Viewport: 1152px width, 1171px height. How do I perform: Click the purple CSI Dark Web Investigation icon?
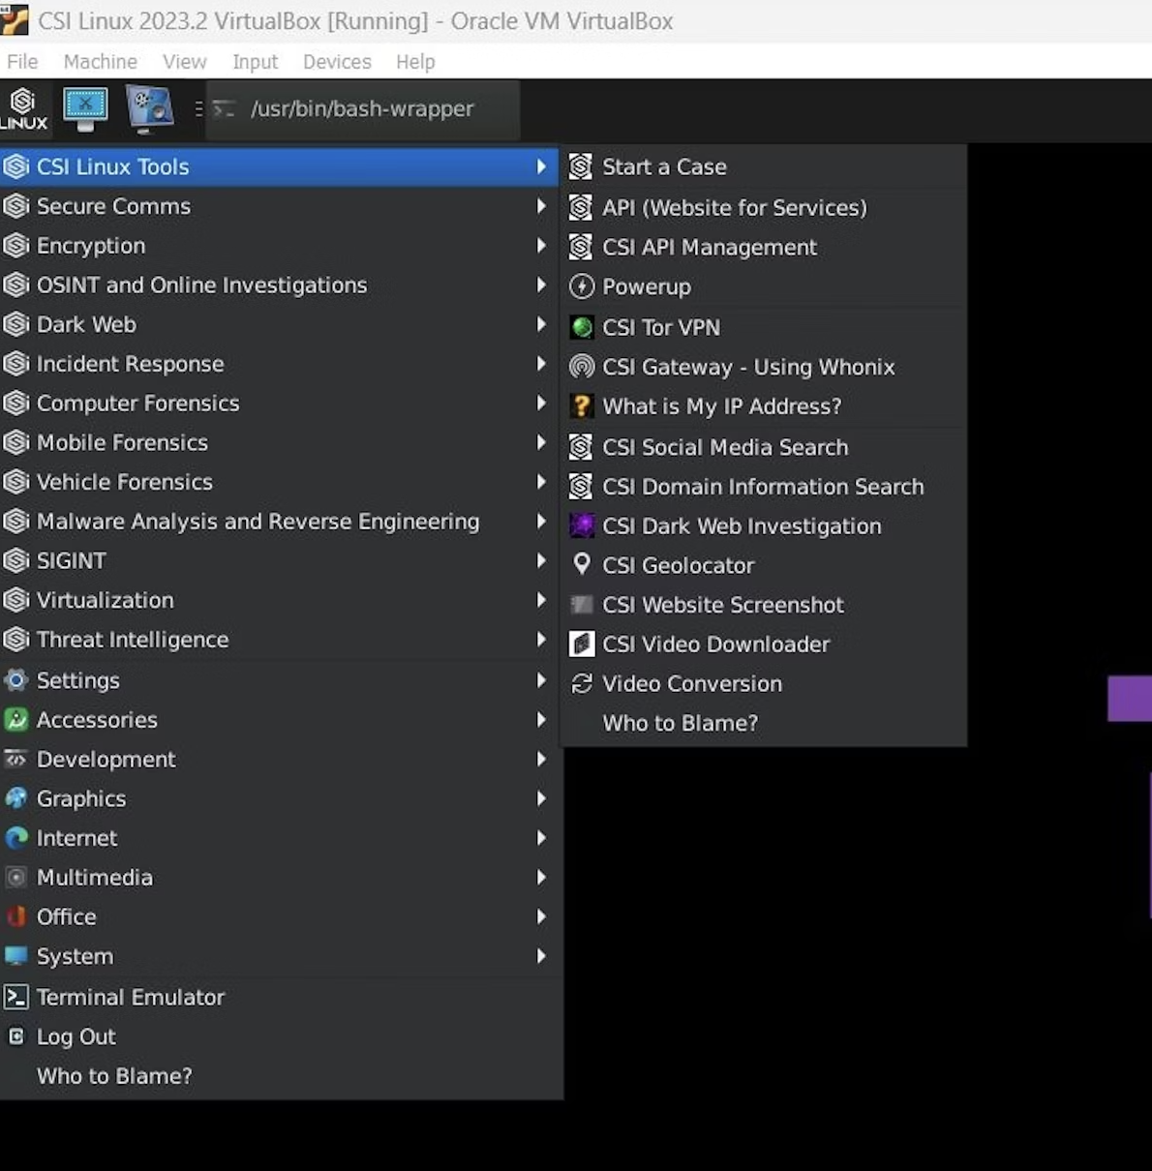582,525
